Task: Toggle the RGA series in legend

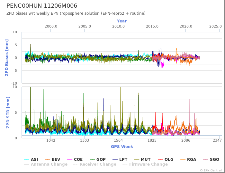Action: coord(188,160)
